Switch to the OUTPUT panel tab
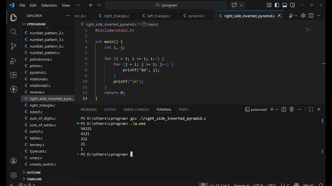The width and height of the screenshot is (332, 186). click(110, 110)
